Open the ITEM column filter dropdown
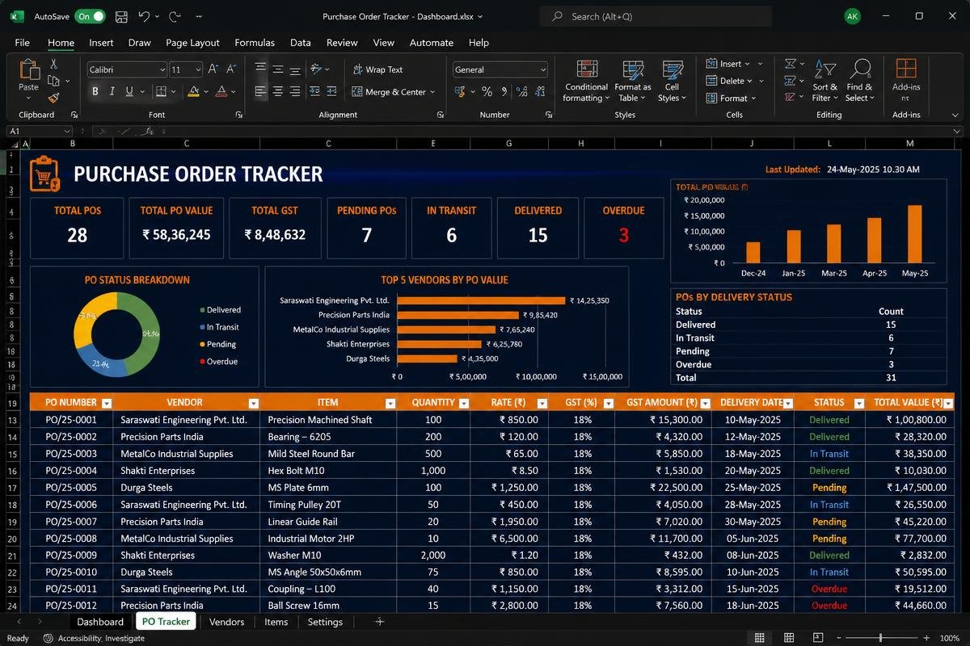 [x=390, y=403]
